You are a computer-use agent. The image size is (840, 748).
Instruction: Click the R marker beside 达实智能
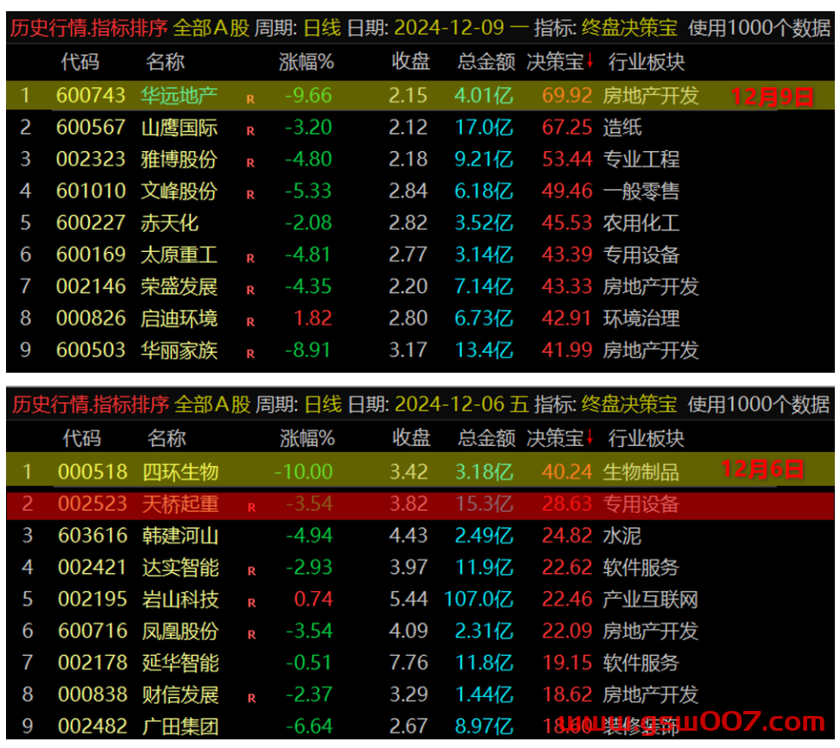coord(251,571)
